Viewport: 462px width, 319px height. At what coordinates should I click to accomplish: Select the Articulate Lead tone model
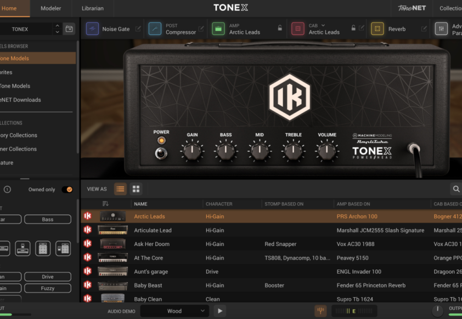[x=271, y=230]
